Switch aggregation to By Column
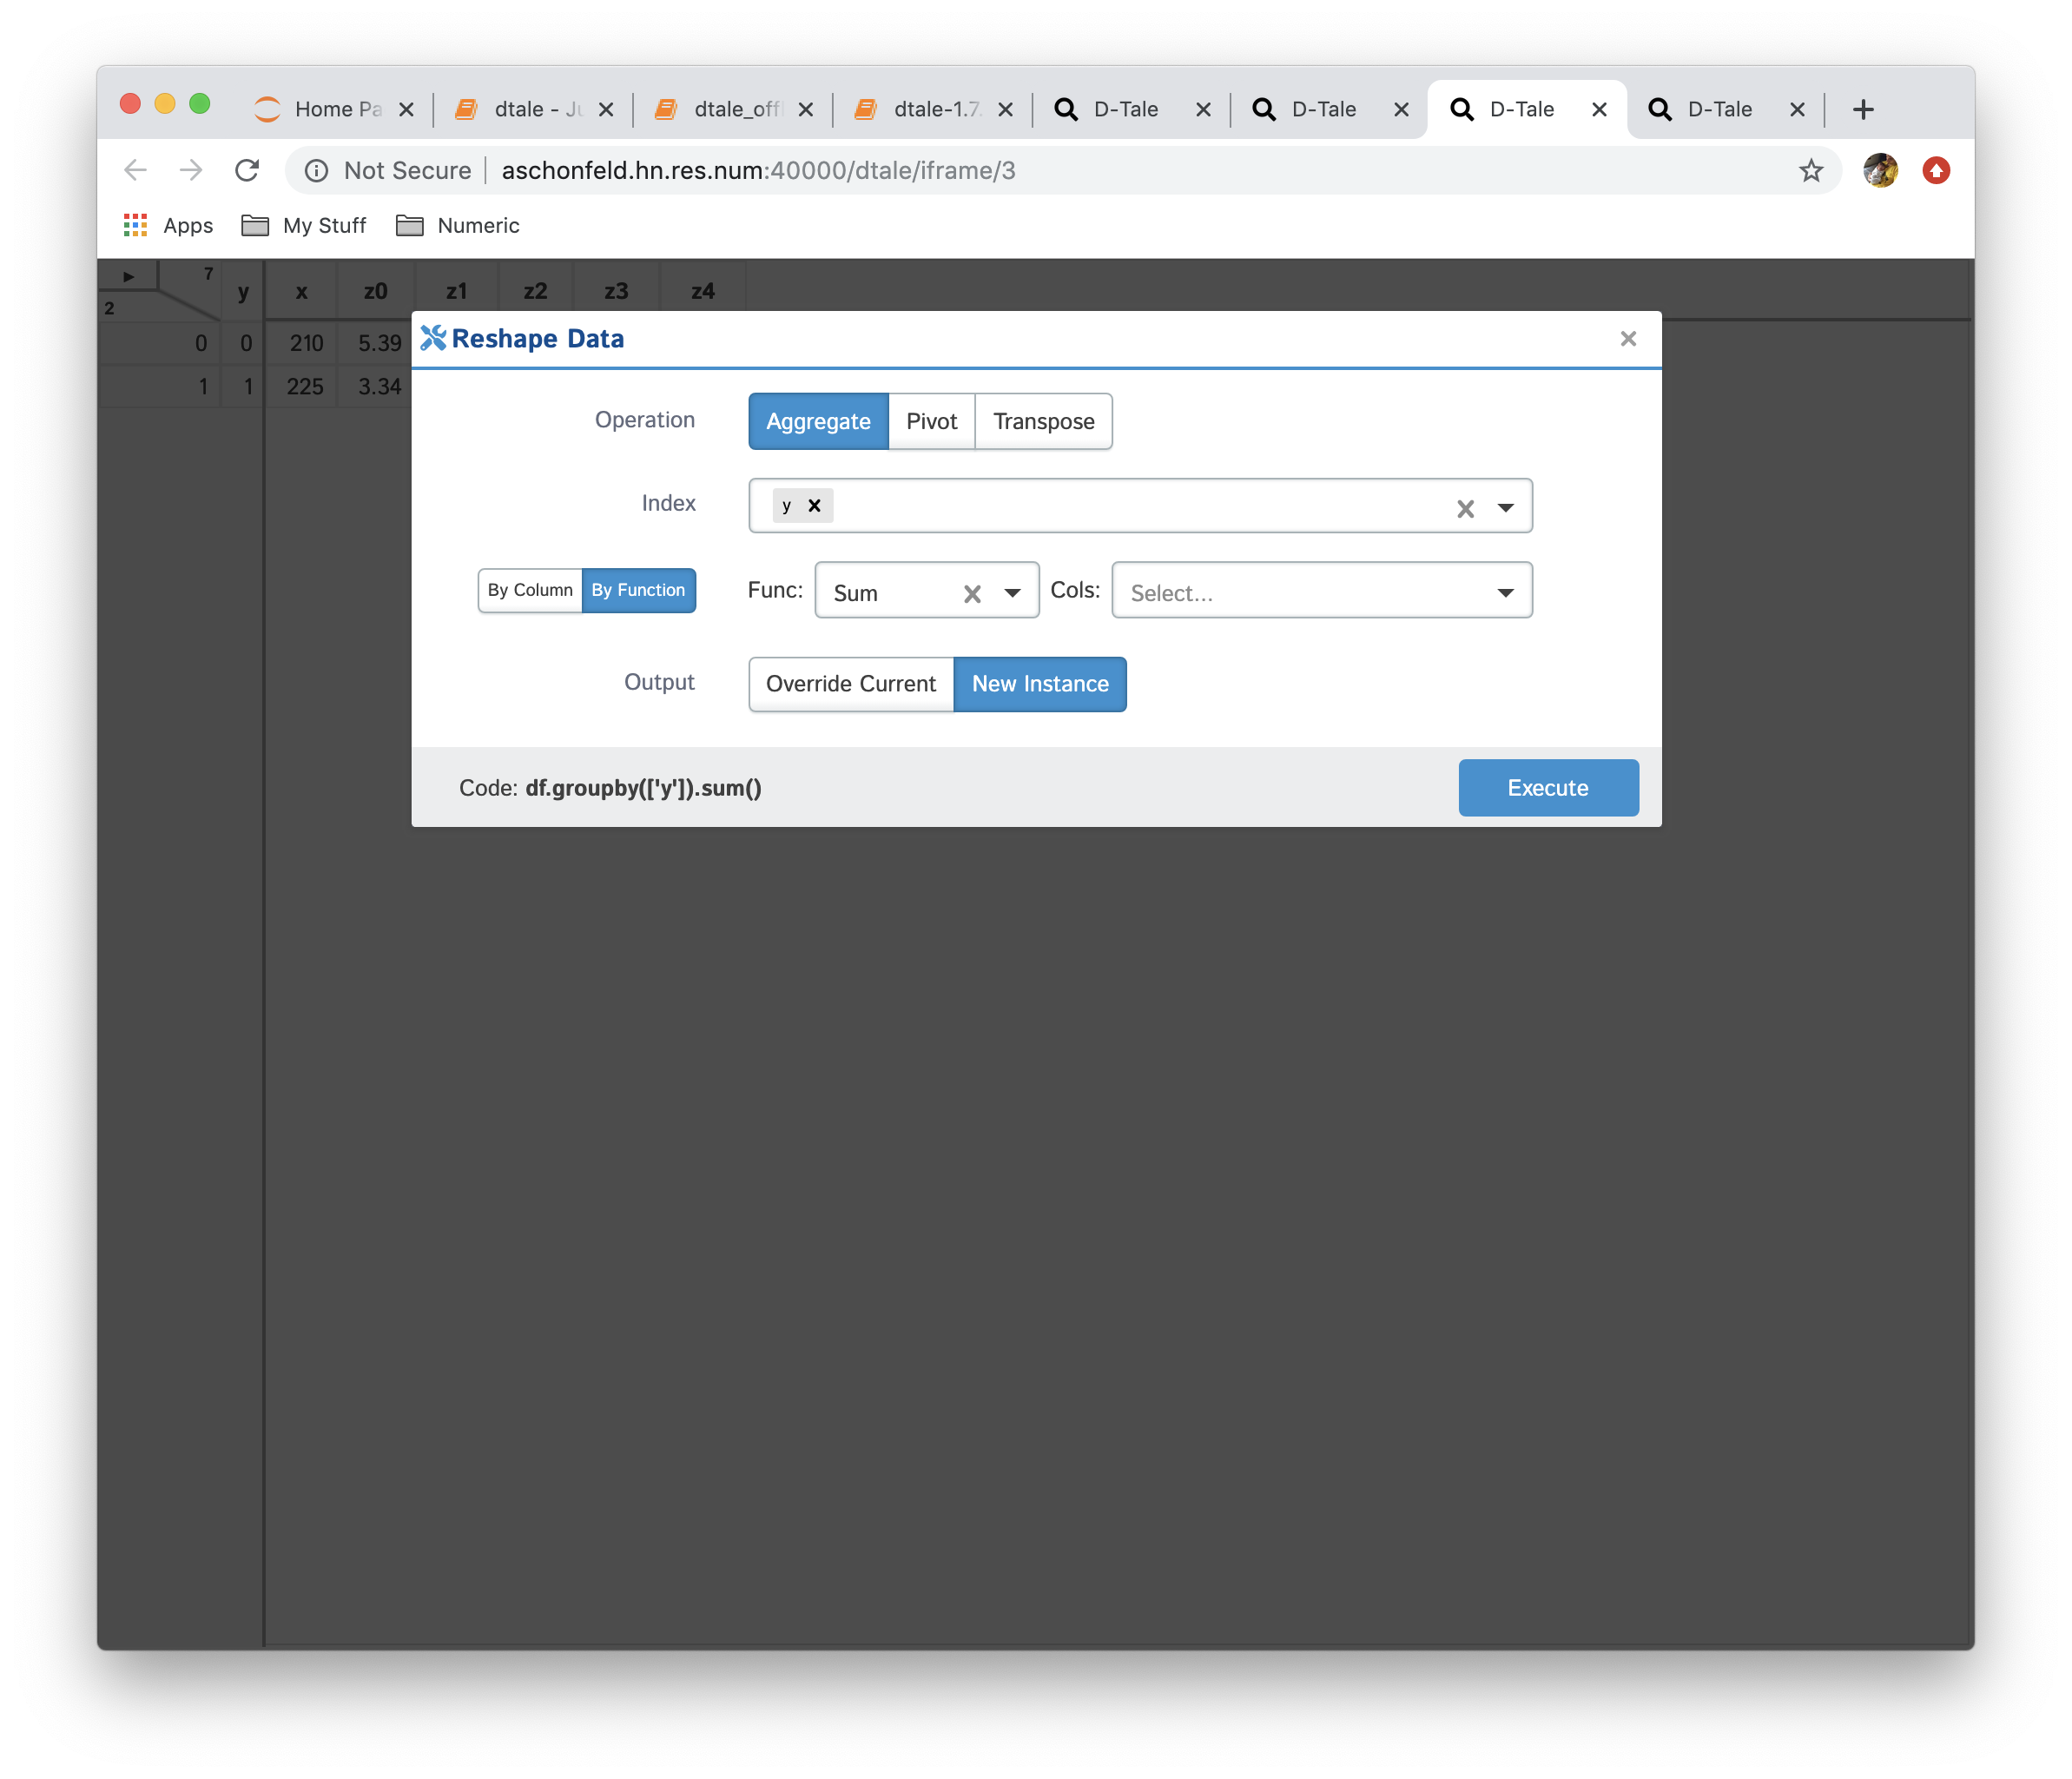Viewport: 2072px width, 1779px height. click(530, 591)
